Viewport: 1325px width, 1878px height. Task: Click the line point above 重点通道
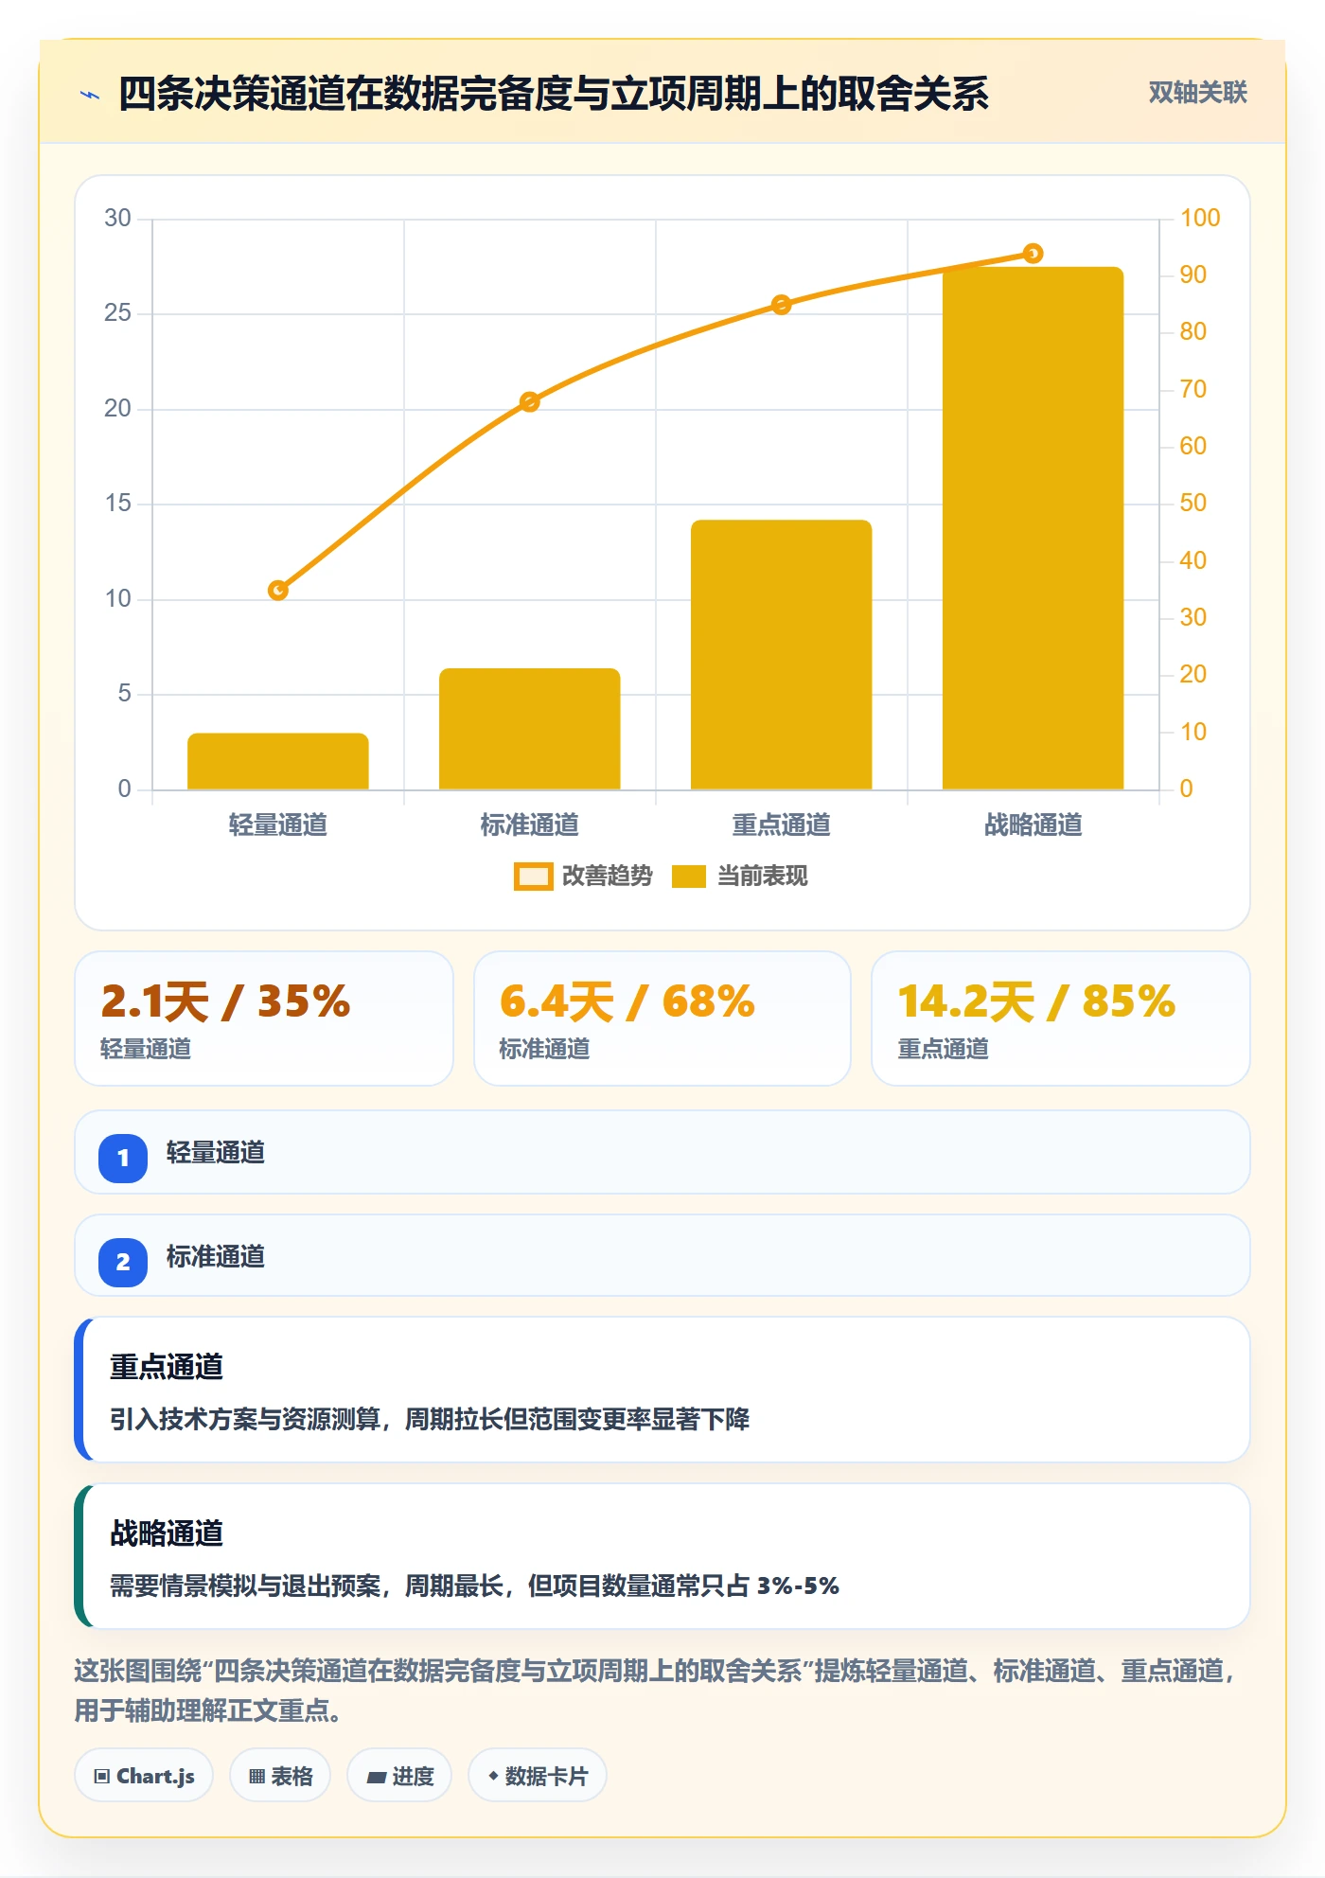[782, 305]
